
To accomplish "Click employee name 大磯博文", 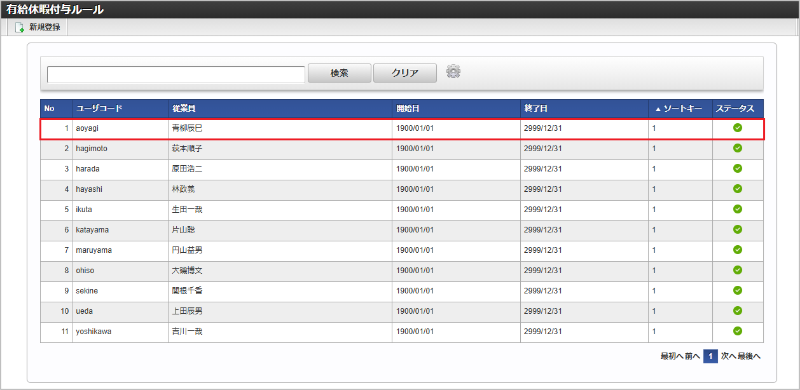I will tap(187, 271).
